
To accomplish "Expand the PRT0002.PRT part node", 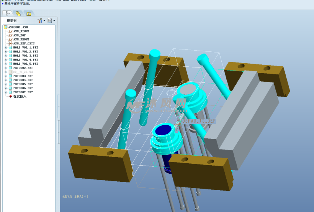I will tap(6, 68).
